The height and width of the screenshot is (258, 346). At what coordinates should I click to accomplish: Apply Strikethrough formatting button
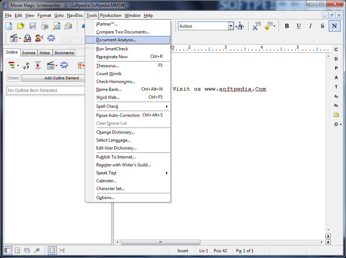(x=322, y=26)
